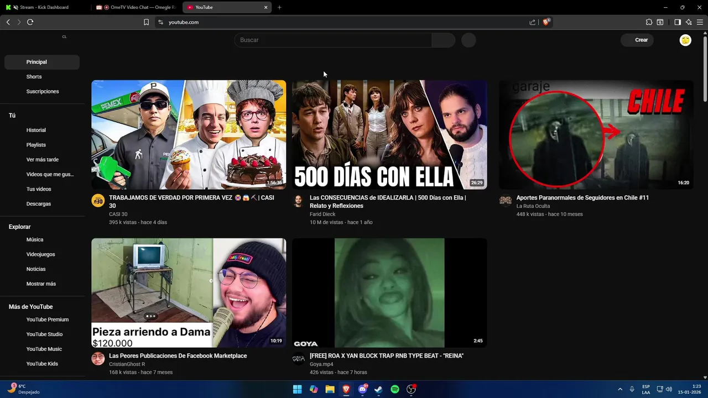Screen dimensions: 708x398
Task: Open Farid Dieck channel avatar
Action: click(x=298, y=201)
